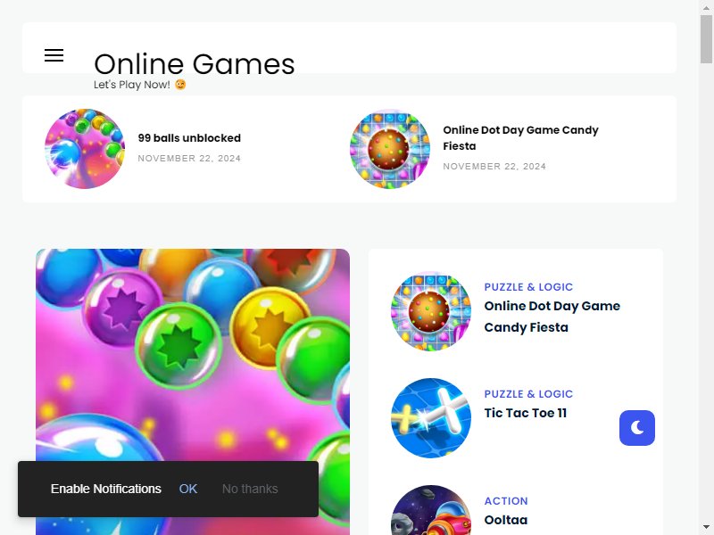Viewport: 714px width, 535px height.
Task: Click the 99 balls unblocked round thumbnail
Action: point(85,149)
